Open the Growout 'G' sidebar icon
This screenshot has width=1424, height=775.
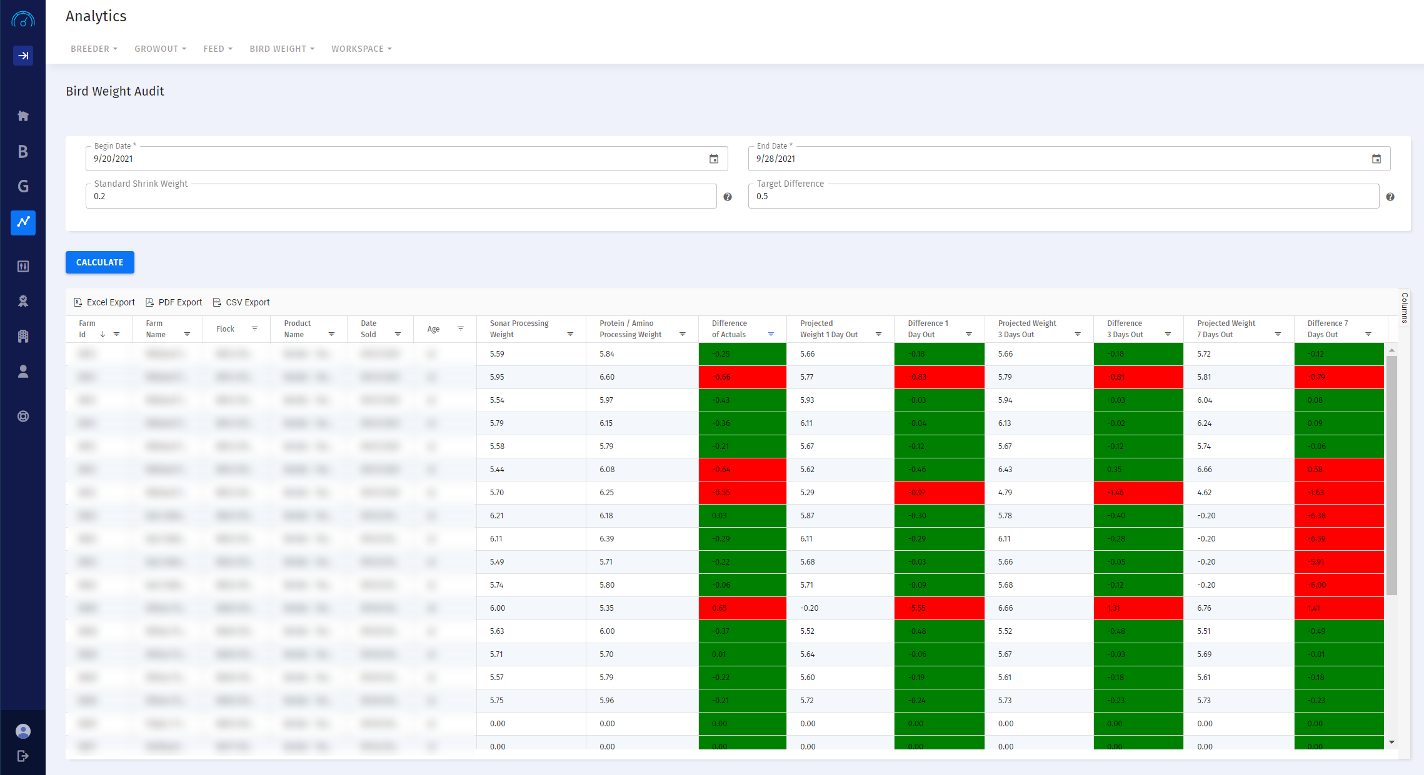coord(23,186)
